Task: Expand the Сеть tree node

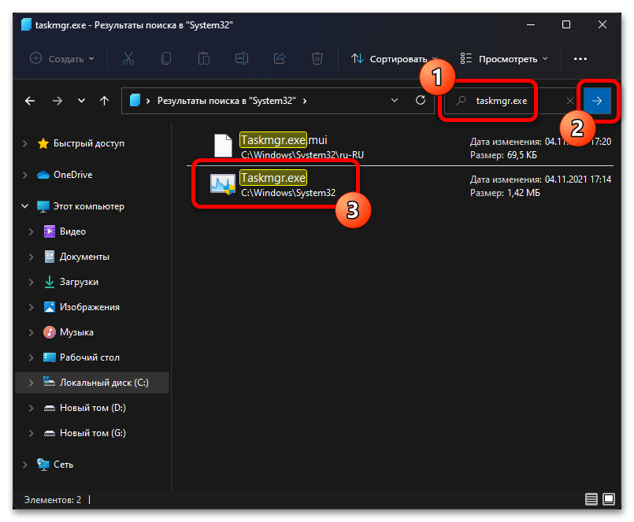Action: [25, 465]
